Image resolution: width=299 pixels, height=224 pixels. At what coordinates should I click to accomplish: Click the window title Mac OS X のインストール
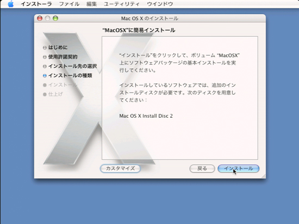(x=149, y=18)
